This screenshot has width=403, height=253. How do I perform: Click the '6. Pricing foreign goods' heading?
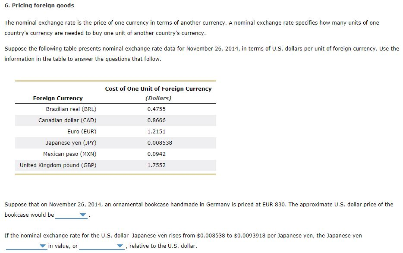(39, 6)
